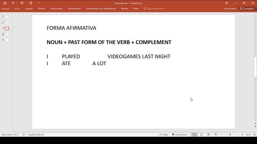Viewport: 257px width, 144px height.
Task: Click Iniciar sesión link
Action: point(230,8)
